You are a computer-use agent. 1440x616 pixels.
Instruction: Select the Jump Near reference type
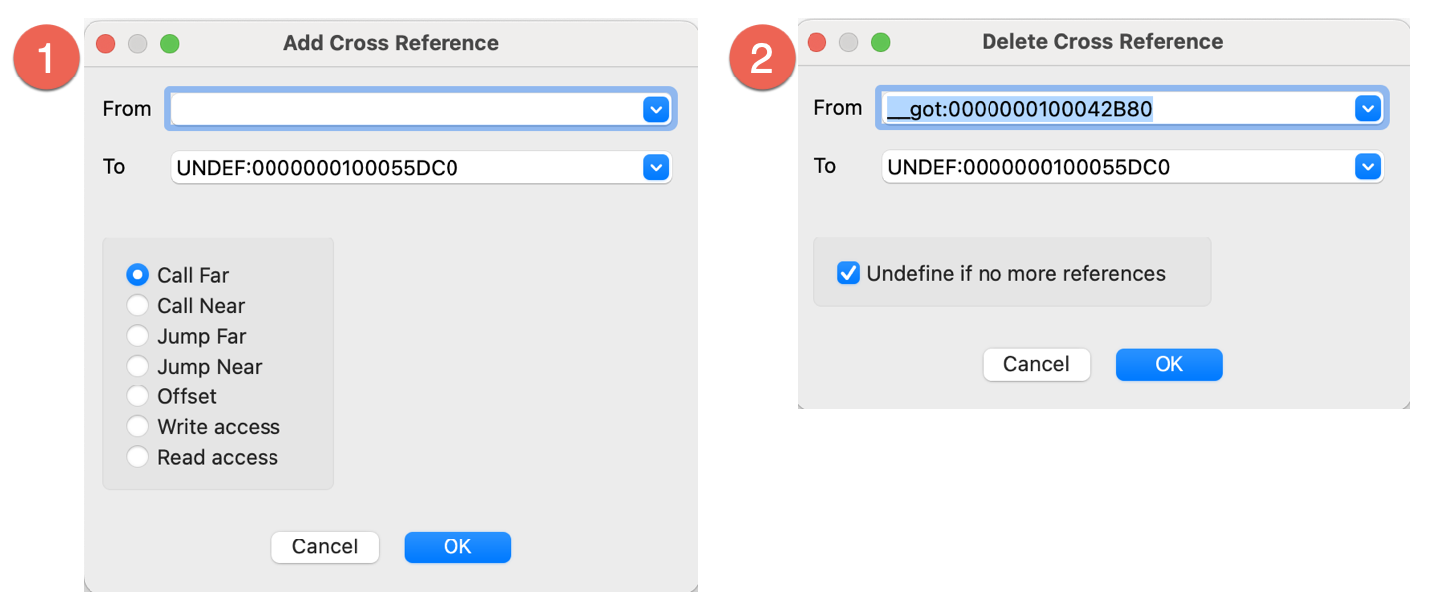click(x=137, y=366)
